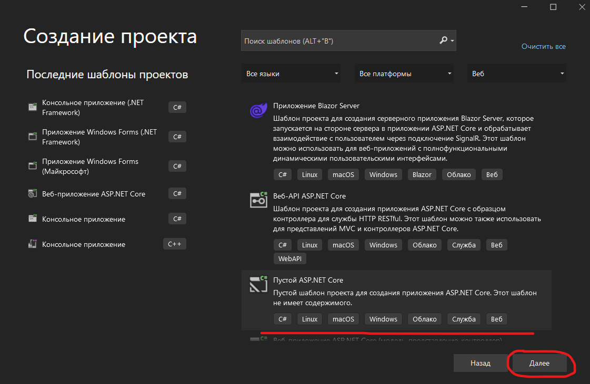Image resolution: width=590 pixels, height=384 pixels.
Task: Click C# tag beside Веб-приложение ASP.NET Core
Action: [177, 193]
